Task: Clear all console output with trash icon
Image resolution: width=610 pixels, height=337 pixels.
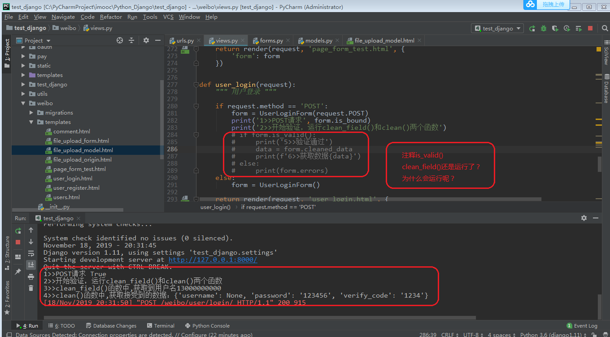Action: point(31,288)
